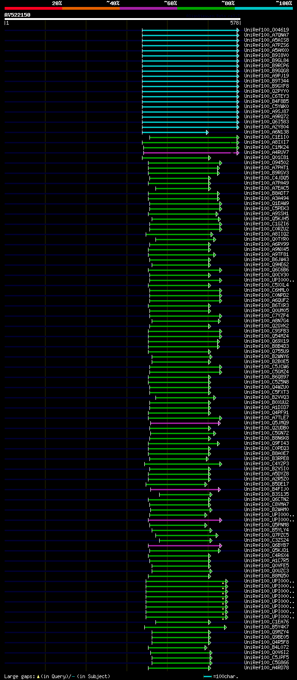Select label UniRef100_C5XXL4
The height and width of the screenshot is (680, 297).
[266, 285]
